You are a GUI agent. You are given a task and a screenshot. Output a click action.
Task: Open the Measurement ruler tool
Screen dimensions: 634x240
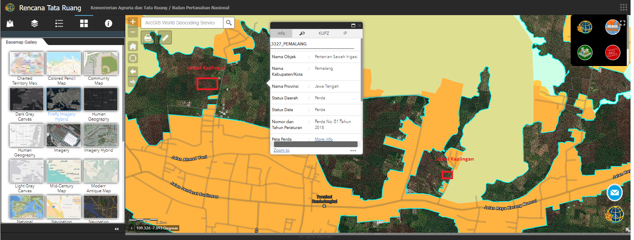pyautogui.click(x=165, y=38)
